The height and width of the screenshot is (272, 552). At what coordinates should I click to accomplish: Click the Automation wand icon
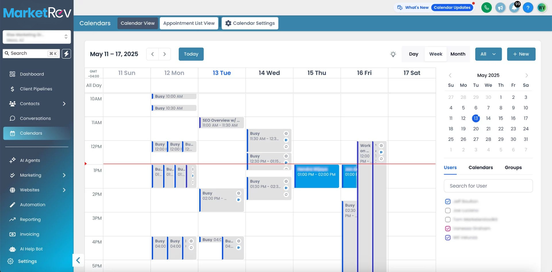pos(12,205)
